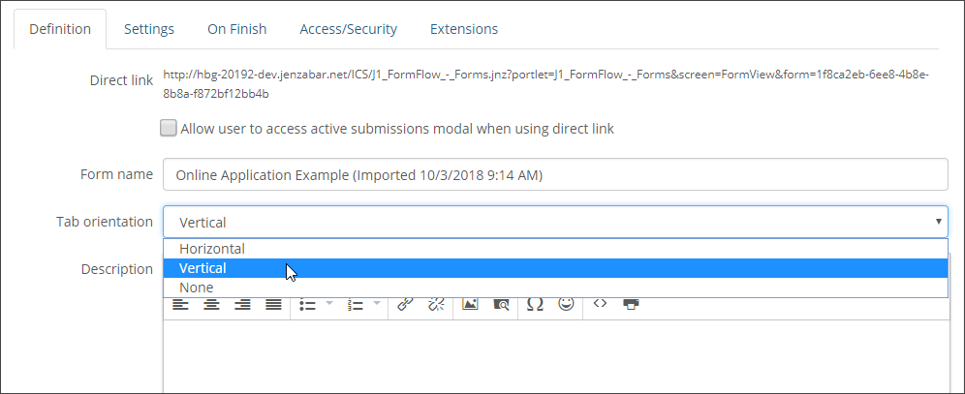This screenshot has width=965, height=394.
Task: Click the justify text icon
Action: click(x=273, y=305)
